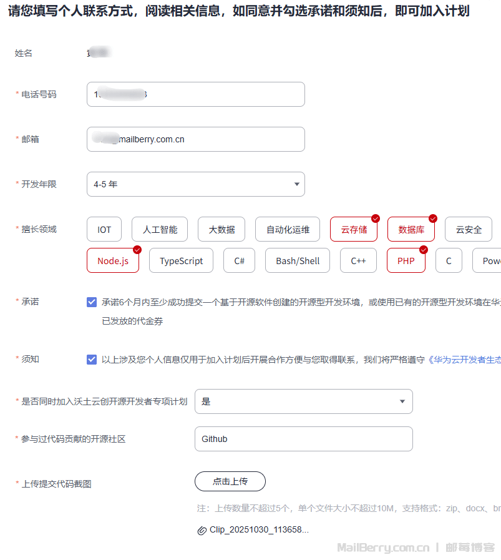Uncheck the 须知 notice checkbox
Screen dimensions: 501x560
[x=92, y=360]
